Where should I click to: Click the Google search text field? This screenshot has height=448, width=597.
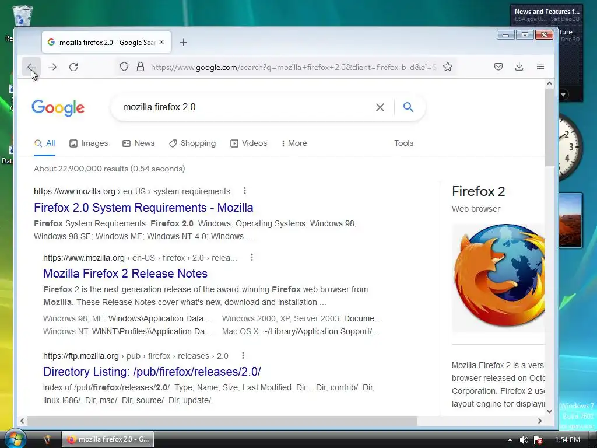(244, 107)
